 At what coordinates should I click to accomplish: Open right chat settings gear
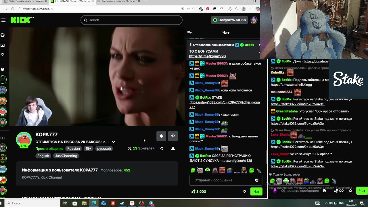(350, 191)
